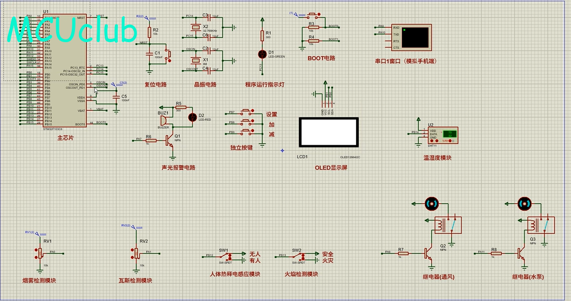Screen dimensions: 571x301
Task: Click resistor R2 in the reset circuit
Action: [x=149, y=32]
